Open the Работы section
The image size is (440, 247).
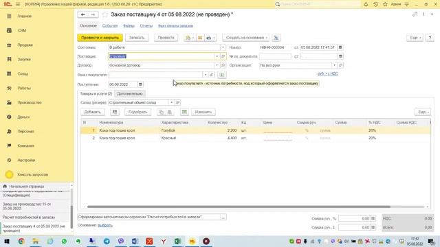[24, 89]
